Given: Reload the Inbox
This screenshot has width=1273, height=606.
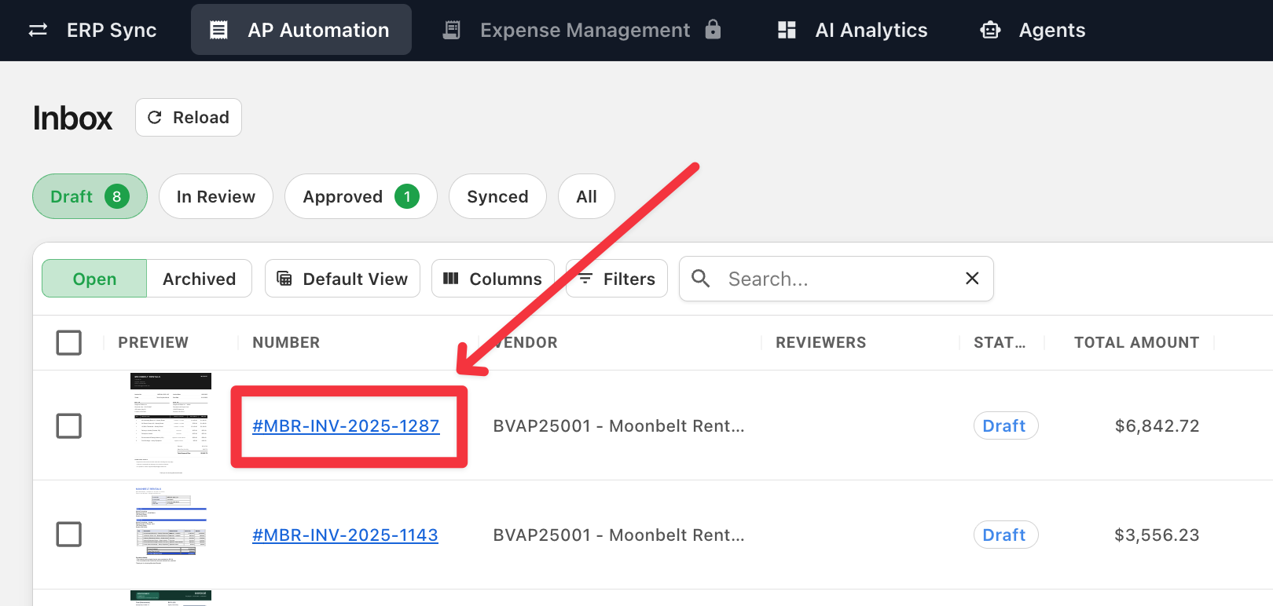Looking at the screenshot, I should pos(189,117).
